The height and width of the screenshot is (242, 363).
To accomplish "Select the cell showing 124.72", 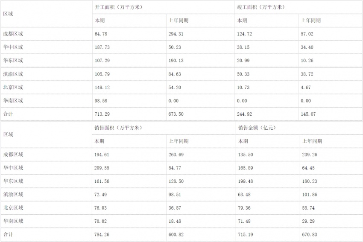I will pos(245,34).
